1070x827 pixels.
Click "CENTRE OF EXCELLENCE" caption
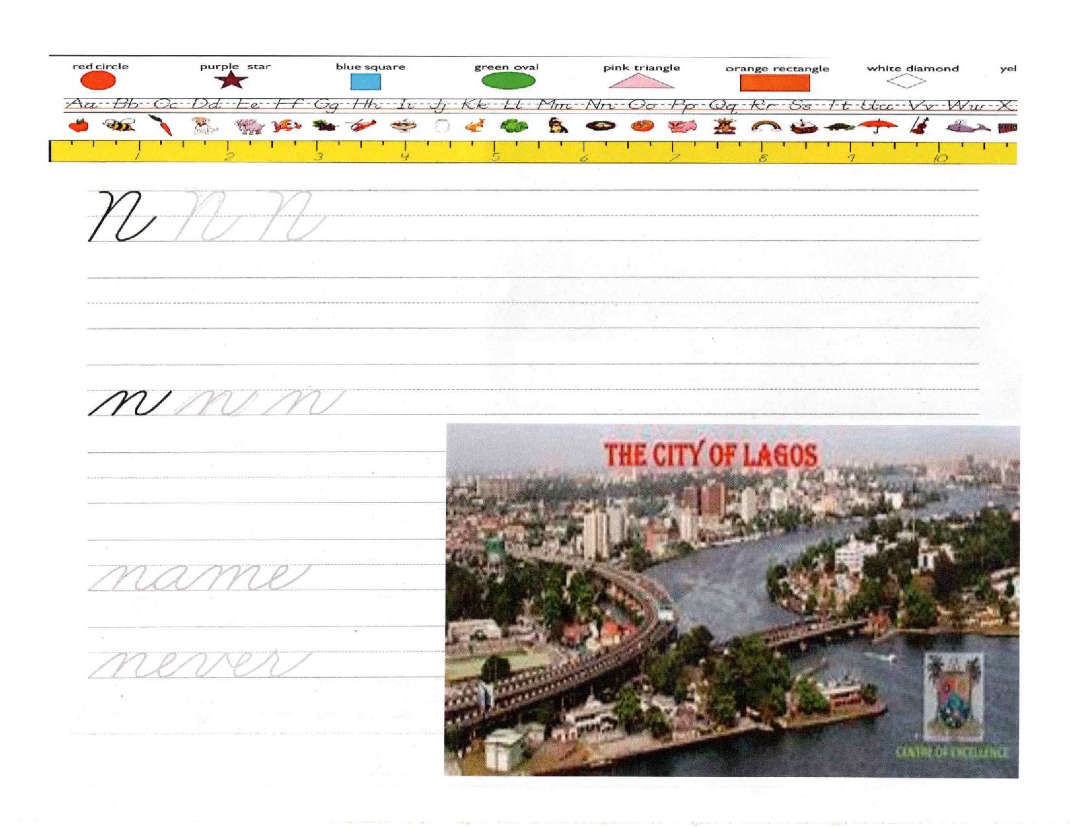[952, 752]
